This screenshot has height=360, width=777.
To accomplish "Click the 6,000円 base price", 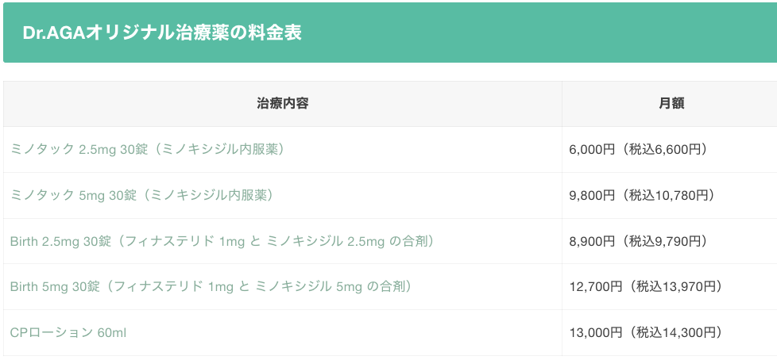I will pos(592,149).
